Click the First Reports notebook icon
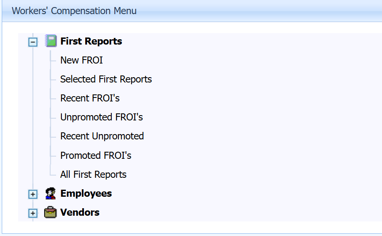The height and width of the screenshot is (236, 382). 51,41
